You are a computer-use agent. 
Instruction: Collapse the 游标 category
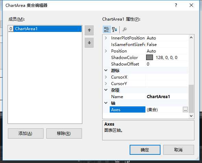[x=106, y=70]
